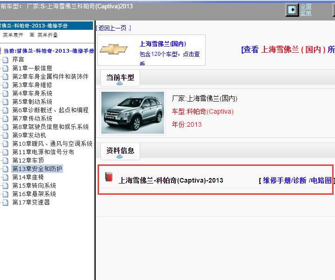Click the 全屏菜单 label

tap(306, 10)
